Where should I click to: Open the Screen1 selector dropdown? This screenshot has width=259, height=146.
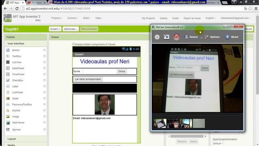pyautogui.click(x=55, y=29)
